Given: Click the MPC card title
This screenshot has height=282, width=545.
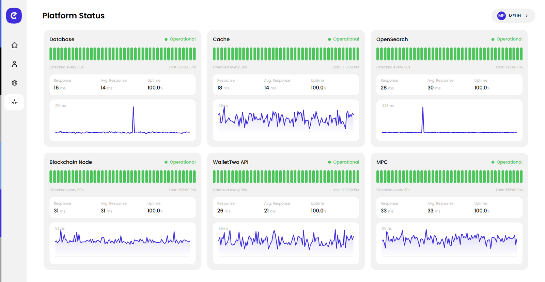Looking at the screenshot, I should click(382, 162).
